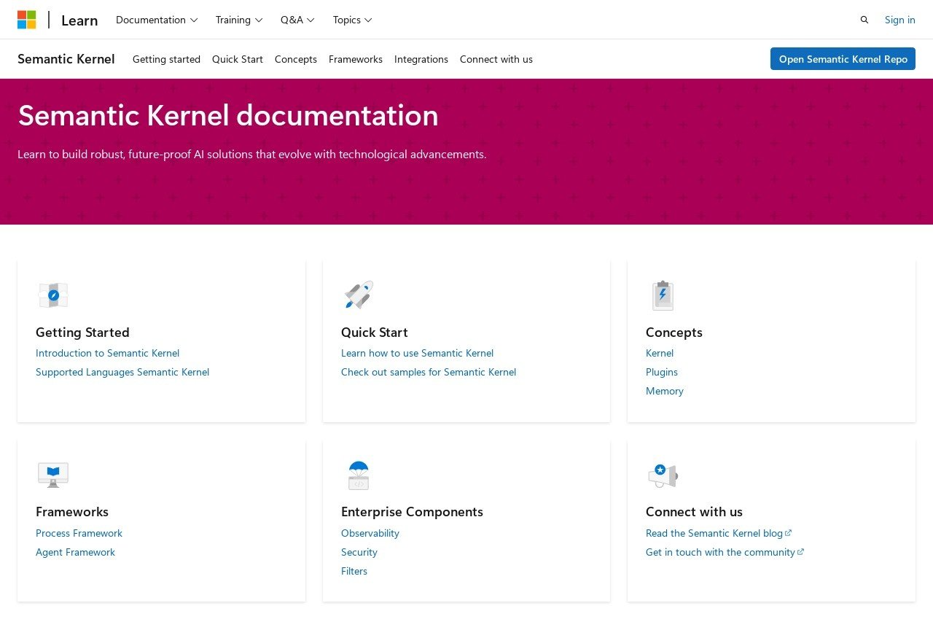The width and height of the screenshot is (933, 622).
Task: Click the Getting Started card heading
Action: [x=82, y=333]
